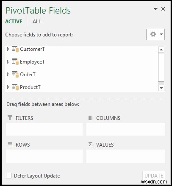
Task: Click the FILTERS funnel icon
Action: (x=10, y=118)
